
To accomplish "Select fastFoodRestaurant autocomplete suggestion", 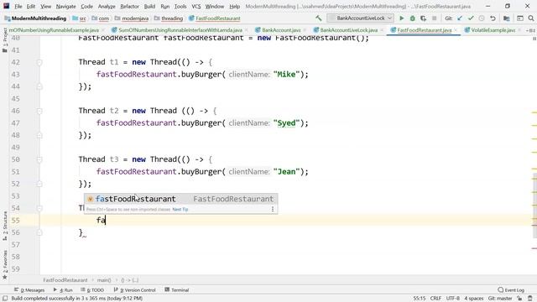I will point(181,199).
